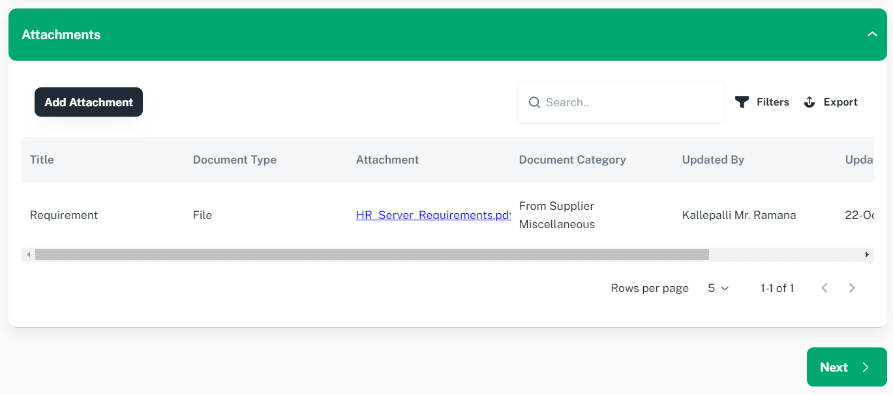The image size is (893, 395).
Task: Click the Attachment column header
Action: click(387, 160)
